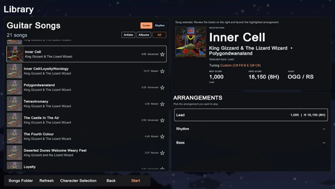Switch to the Rhythm filter
The height and width of the screenshot is (189, 335).
coord(160,25)
